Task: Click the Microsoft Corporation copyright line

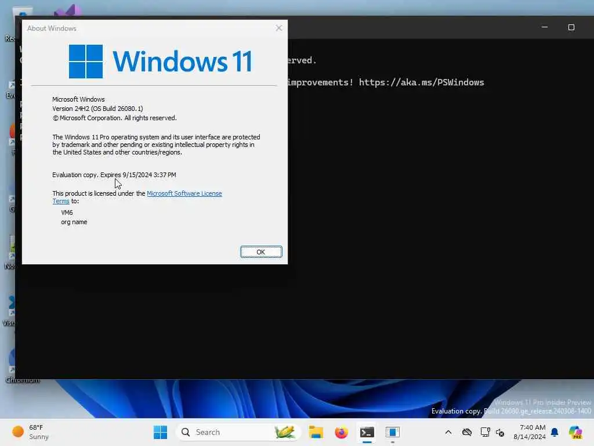Action: point(114,118)
